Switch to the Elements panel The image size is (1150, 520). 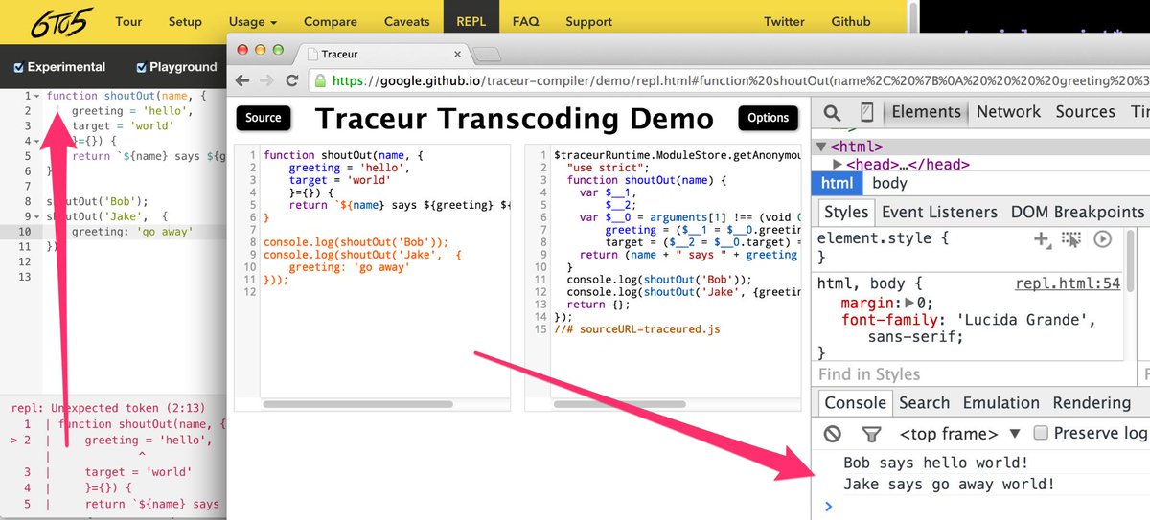pos(926,112)
